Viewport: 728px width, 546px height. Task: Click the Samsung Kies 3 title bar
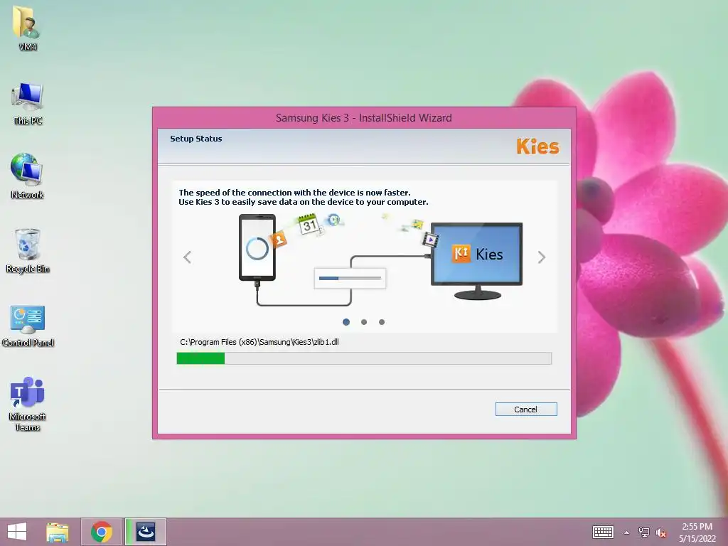364,118
